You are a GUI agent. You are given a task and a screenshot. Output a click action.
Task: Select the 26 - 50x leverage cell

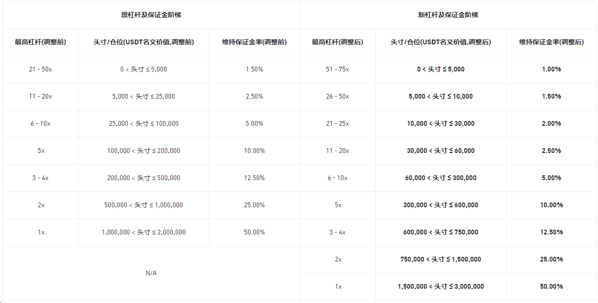tap(337, 96)
